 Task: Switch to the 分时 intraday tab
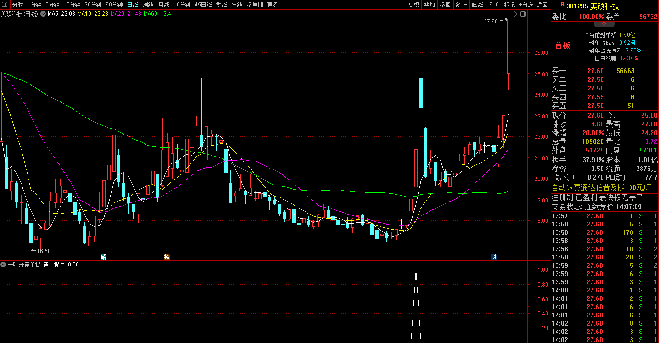coord(17,5)
